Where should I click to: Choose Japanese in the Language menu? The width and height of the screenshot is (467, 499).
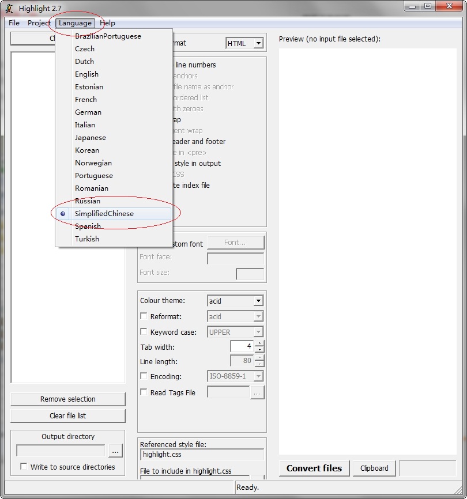coord(91,138)
